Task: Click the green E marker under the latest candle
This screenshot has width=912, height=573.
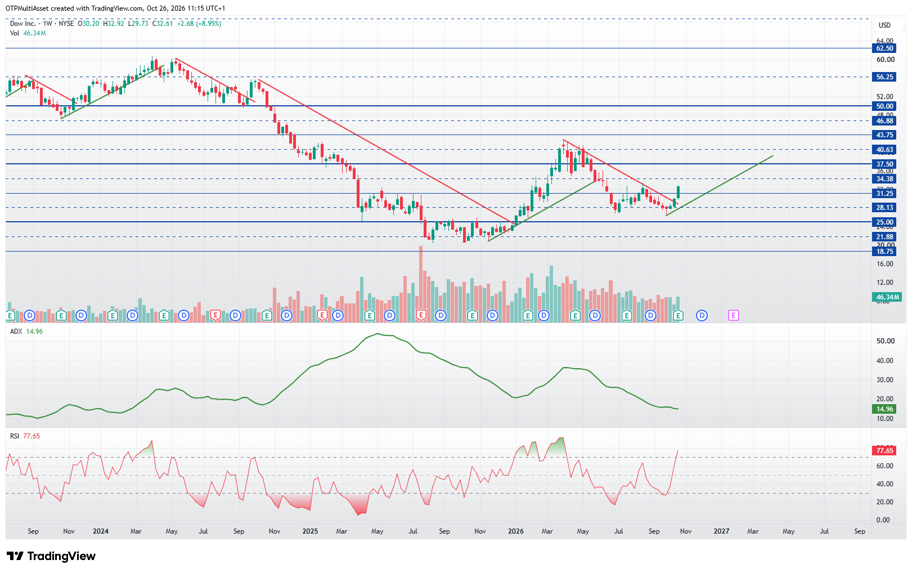Action: point(678,316)
